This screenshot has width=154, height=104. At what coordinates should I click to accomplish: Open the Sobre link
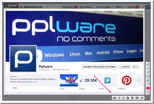[x=15, y=88]
